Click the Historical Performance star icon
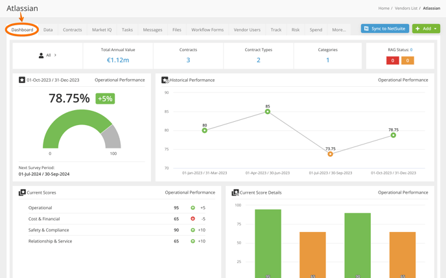 click(165, 80)
